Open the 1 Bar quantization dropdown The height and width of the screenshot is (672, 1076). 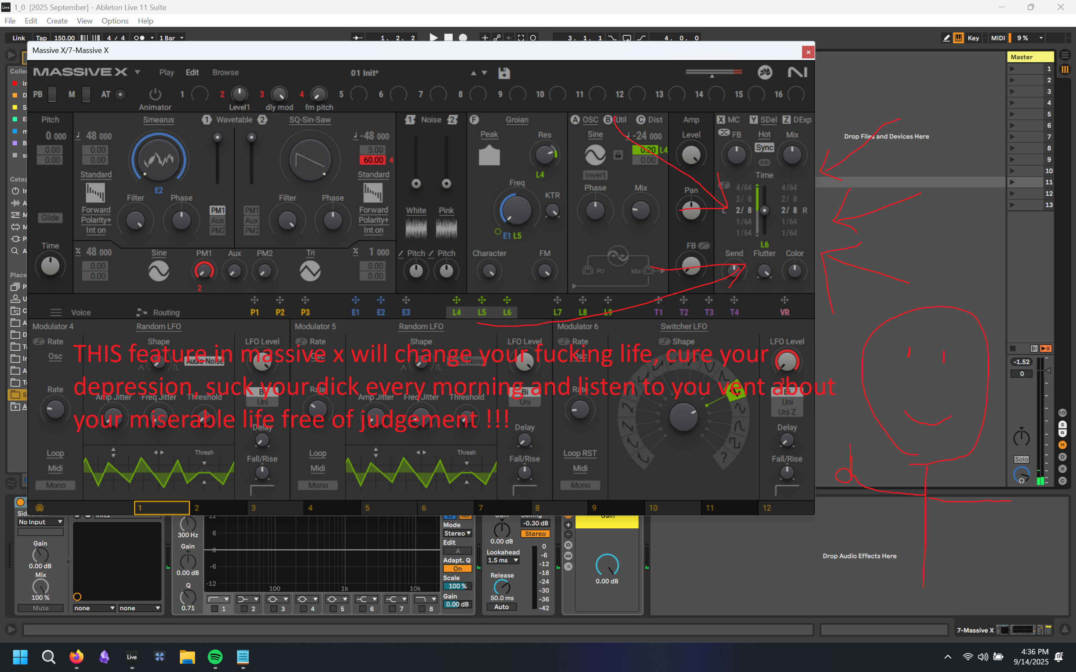point(171,38)
